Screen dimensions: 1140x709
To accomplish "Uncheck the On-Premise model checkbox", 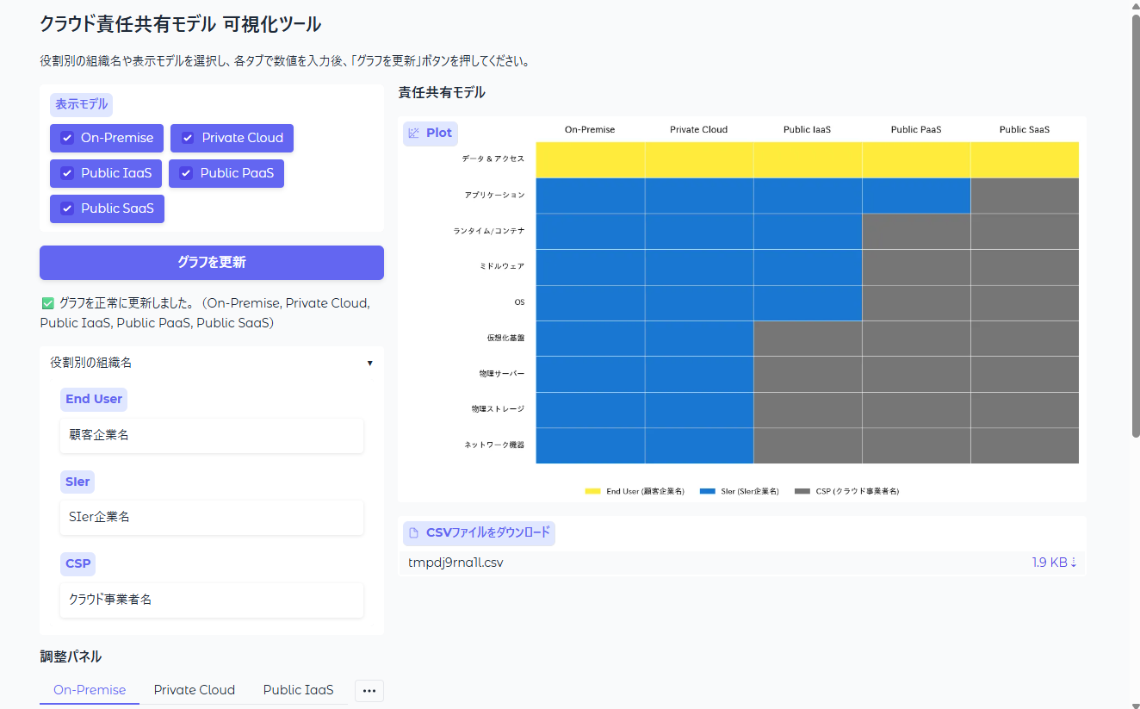I will [x=66, y=138].
